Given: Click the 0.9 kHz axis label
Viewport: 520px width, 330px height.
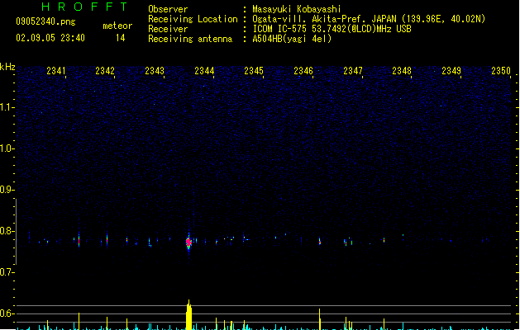Looking at the screenshot, I should click(x=7, y=190).
